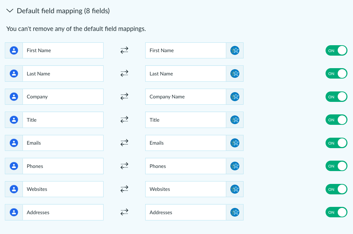Click the contact icon beside Company field
This screenshot has height=234, width=353.
(x=14, y=97)
